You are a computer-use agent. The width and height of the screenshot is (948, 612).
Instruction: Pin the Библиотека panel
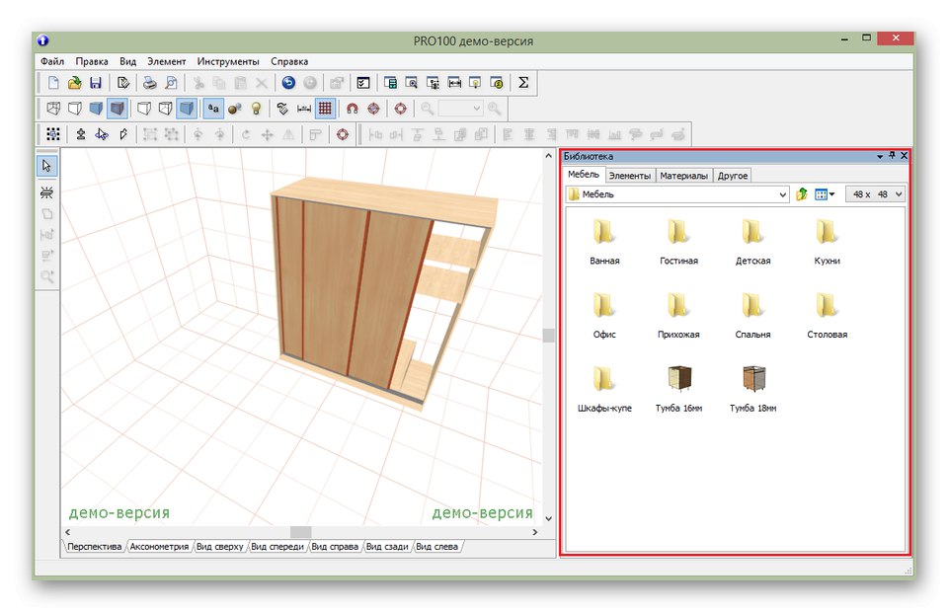(x=892, y=156)
